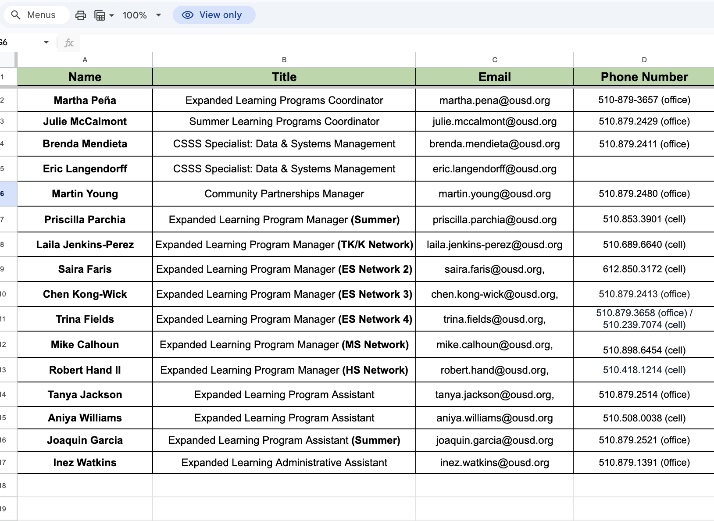Select the Eric Langendorff name cell
Viewport: 714px width, 521px height.
click(x=85, y=169)
